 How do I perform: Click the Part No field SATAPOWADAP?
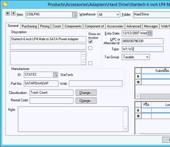tap(41, 84)
